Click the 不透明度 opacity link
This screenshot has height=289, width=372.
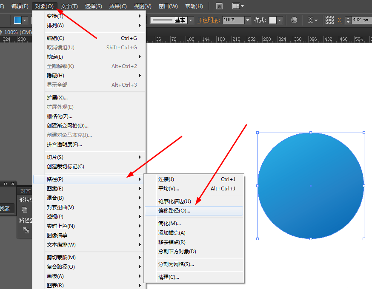pyautogui.click(x=208, y=20)
